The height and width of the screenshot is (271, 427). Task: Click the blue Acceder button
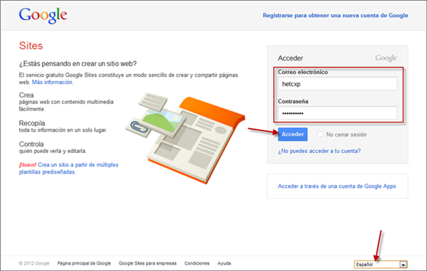click(x=292, y=134)
